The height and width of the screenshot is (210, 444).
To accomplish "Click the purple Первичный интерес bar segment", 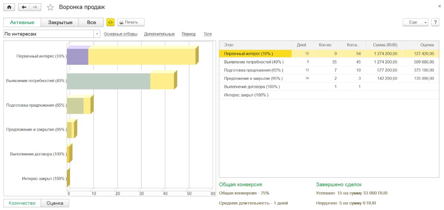I will pos(78,57).
